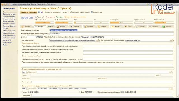Open Замечания по раб... in the sidebar
The height and width of the screenshot is (101, 179).
(9, 17)
